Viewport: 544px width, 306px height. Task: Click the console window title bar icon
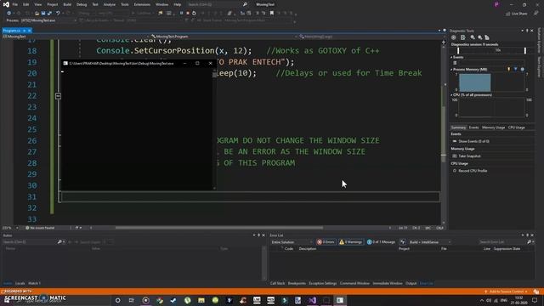tap(65, 64)
